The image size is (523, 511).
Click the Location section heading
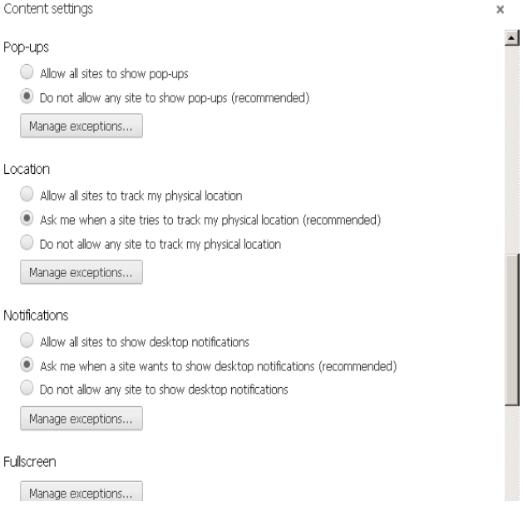27,169
